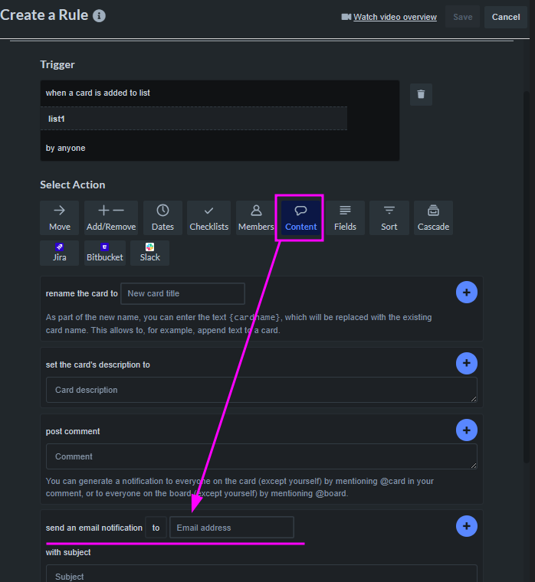Select the Sort action category
Image resolution: width=535 pixels, height=582 pixels.
(x=389, y=218)
